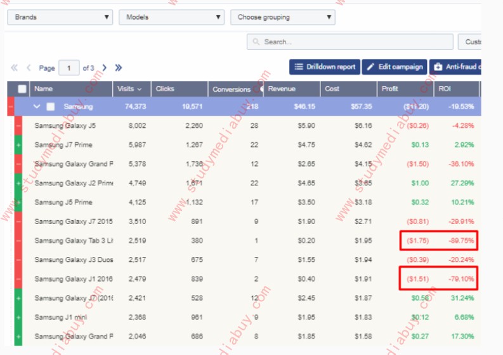Select the Samsung J5 Prime row name
This screenshot has height=355, width=503.
63,202
